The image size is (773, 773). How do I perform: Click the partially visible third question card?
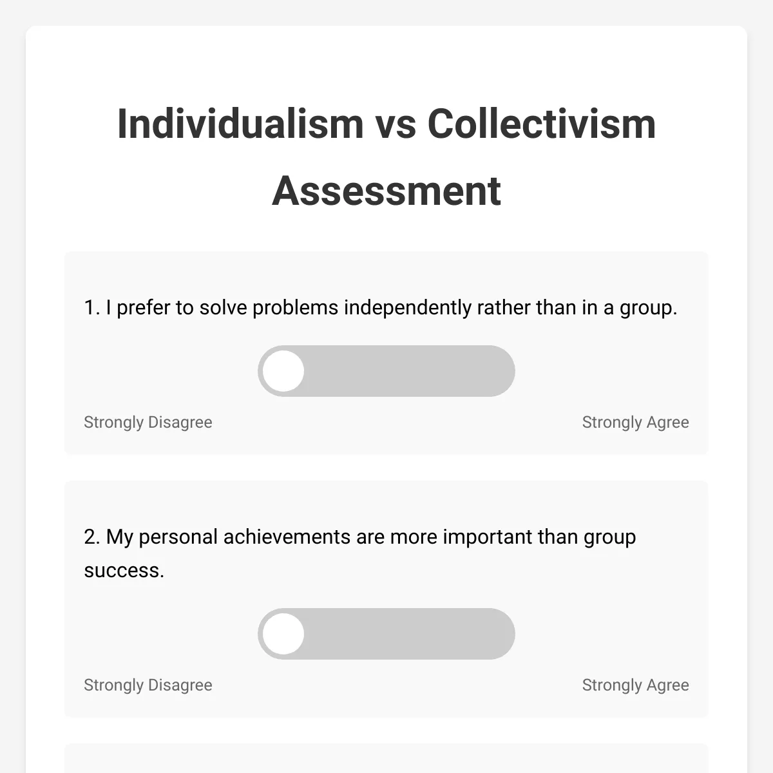[x=386, y=760]
